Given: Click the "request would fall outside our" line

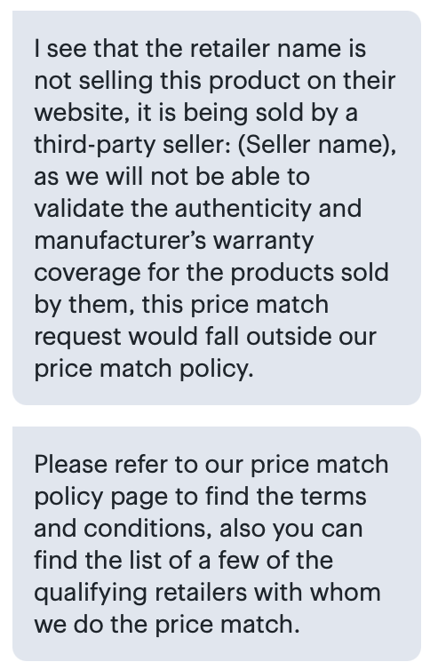Looking at the screenshot, I should pyautogui.click(x=205, y=336).
